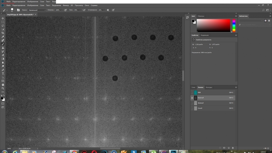Toggle airbrush build-up mode
The height and width of the screenshot is (153, 272).
(84, 10)
